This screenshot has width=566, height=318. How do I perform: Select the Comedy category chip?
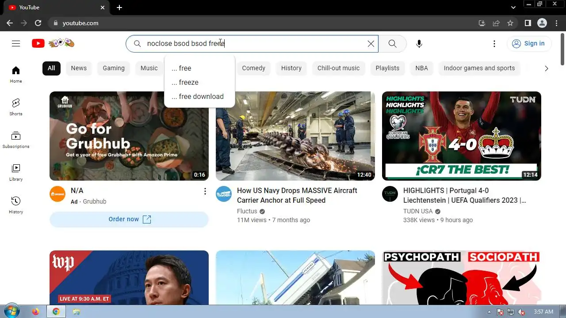tap(253, 68)
